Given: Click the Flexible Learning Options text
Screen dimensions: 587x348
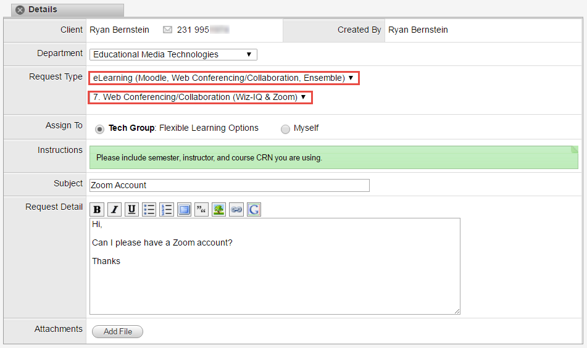Looking at the screenshot, I should [x=209, y=128].
